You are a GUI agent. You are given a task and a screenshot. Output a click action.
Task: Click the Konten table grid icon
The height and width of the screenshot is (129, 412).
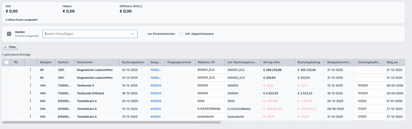click(9, 34)
